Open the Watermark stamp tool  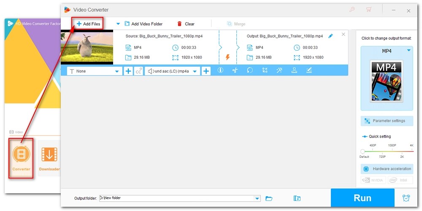[294, 70]
